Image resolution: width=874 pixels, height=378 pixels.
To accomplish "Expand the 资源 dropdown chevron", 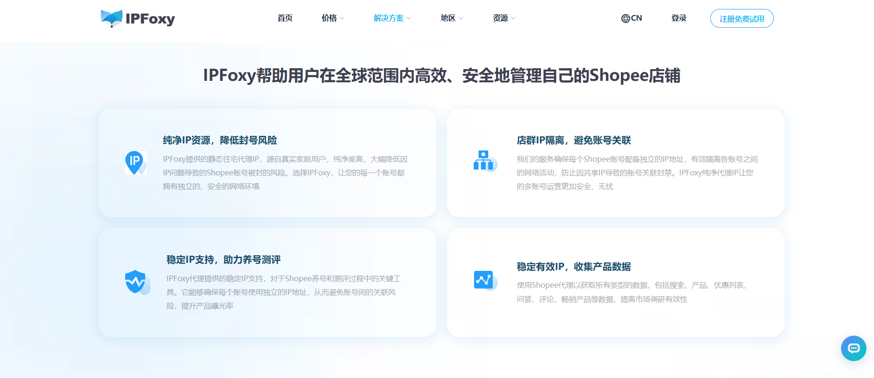I will [513, 18].
